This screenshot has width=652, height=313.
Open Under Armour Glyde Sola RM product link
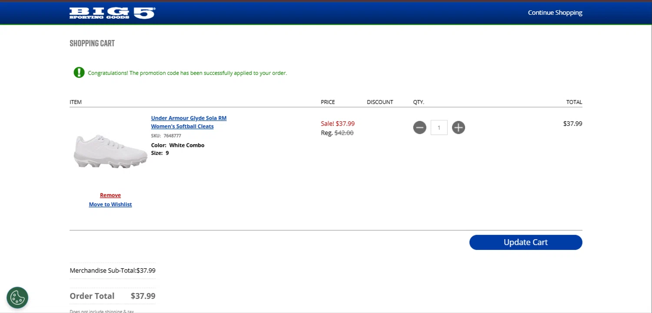[189, 122]
